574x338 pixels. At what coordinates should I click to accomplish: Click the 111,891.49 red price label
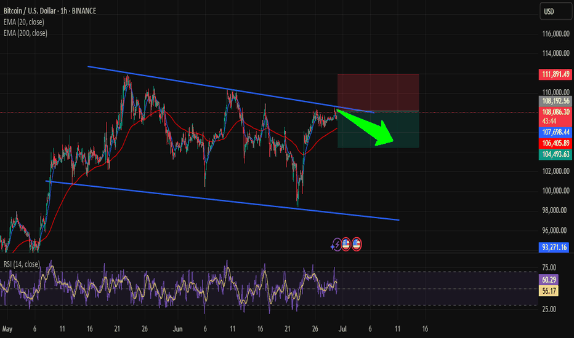point(556,74)
